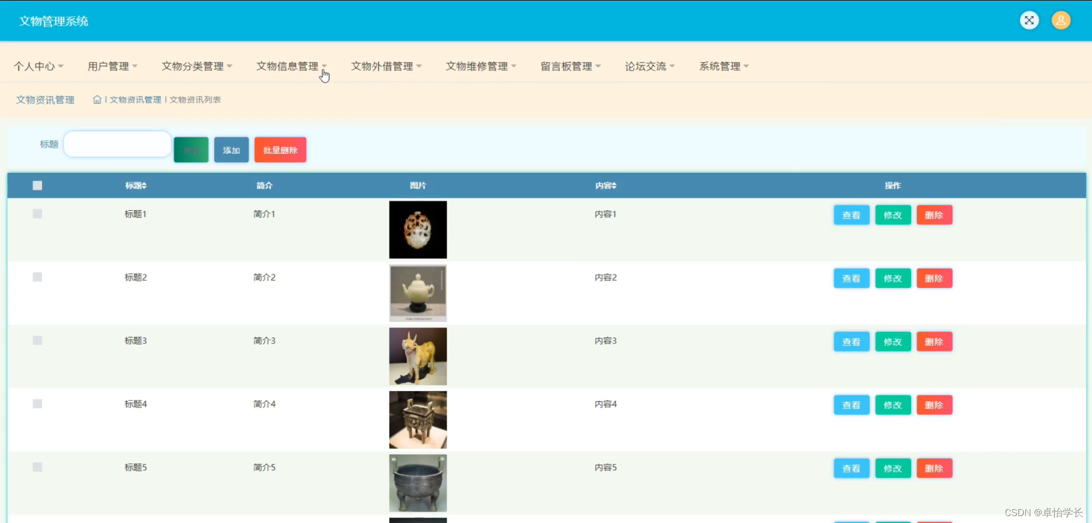The width and height of the screenshot is (1092, 523).
Task: Click the 标题 search input field
Action: coord(117,144)
